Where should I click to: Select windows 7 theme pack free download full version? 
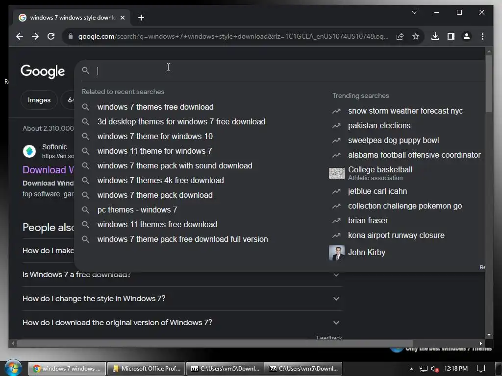click(x=182, y=239)
